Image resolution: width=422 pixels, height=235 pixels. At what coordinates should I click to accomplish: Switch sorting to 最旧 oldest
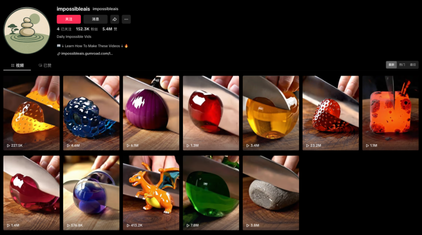point(413,65)
